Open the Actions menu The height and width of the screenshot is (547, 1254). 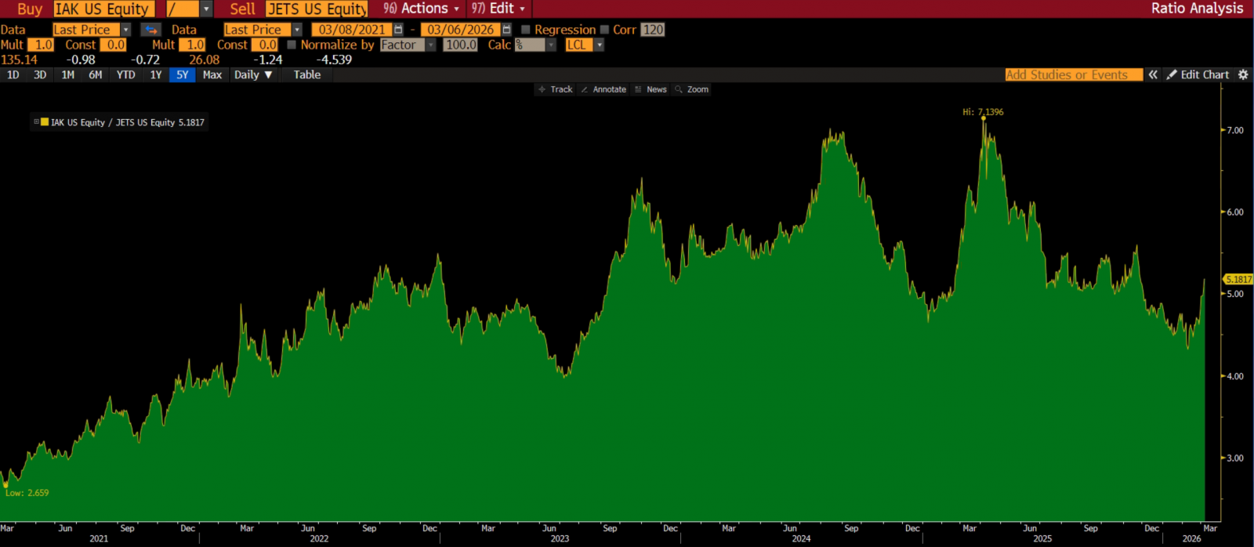point(423,9)
